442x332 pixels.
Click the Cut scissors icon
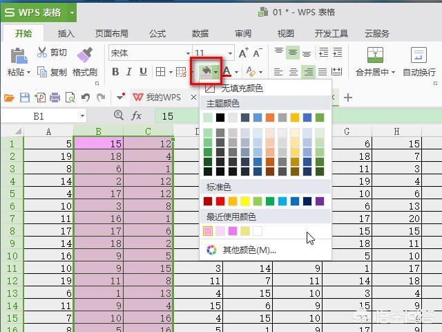[x=42, y=53]
